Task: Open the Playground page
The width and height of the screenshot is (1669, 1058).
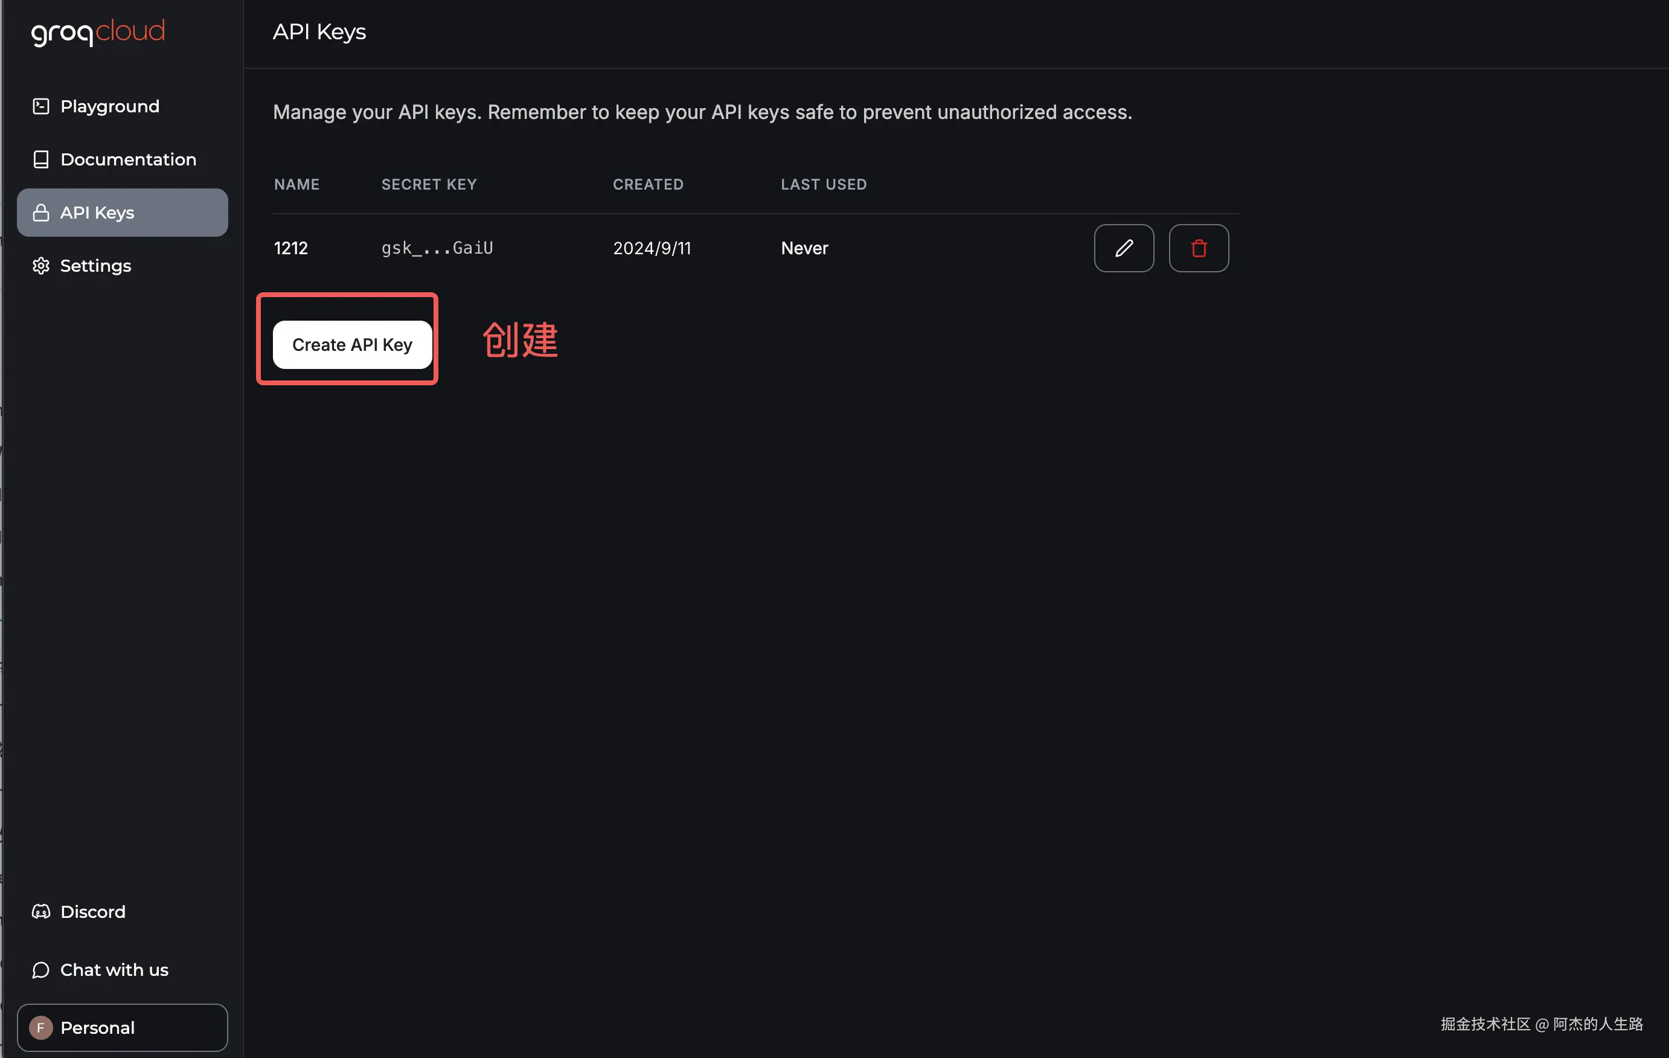Action: tap(109, 106)
